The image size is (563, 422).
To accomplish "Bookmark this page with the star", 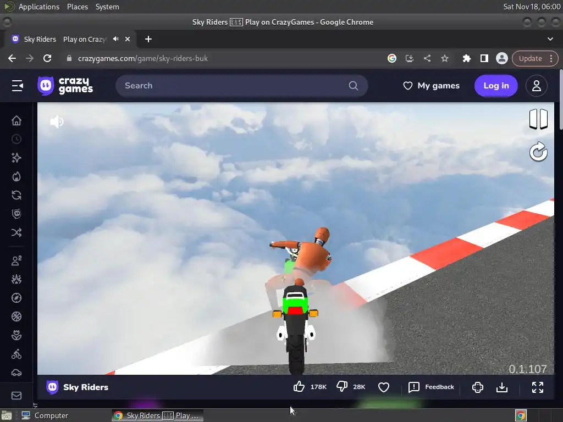I will (x=444, y=58).
